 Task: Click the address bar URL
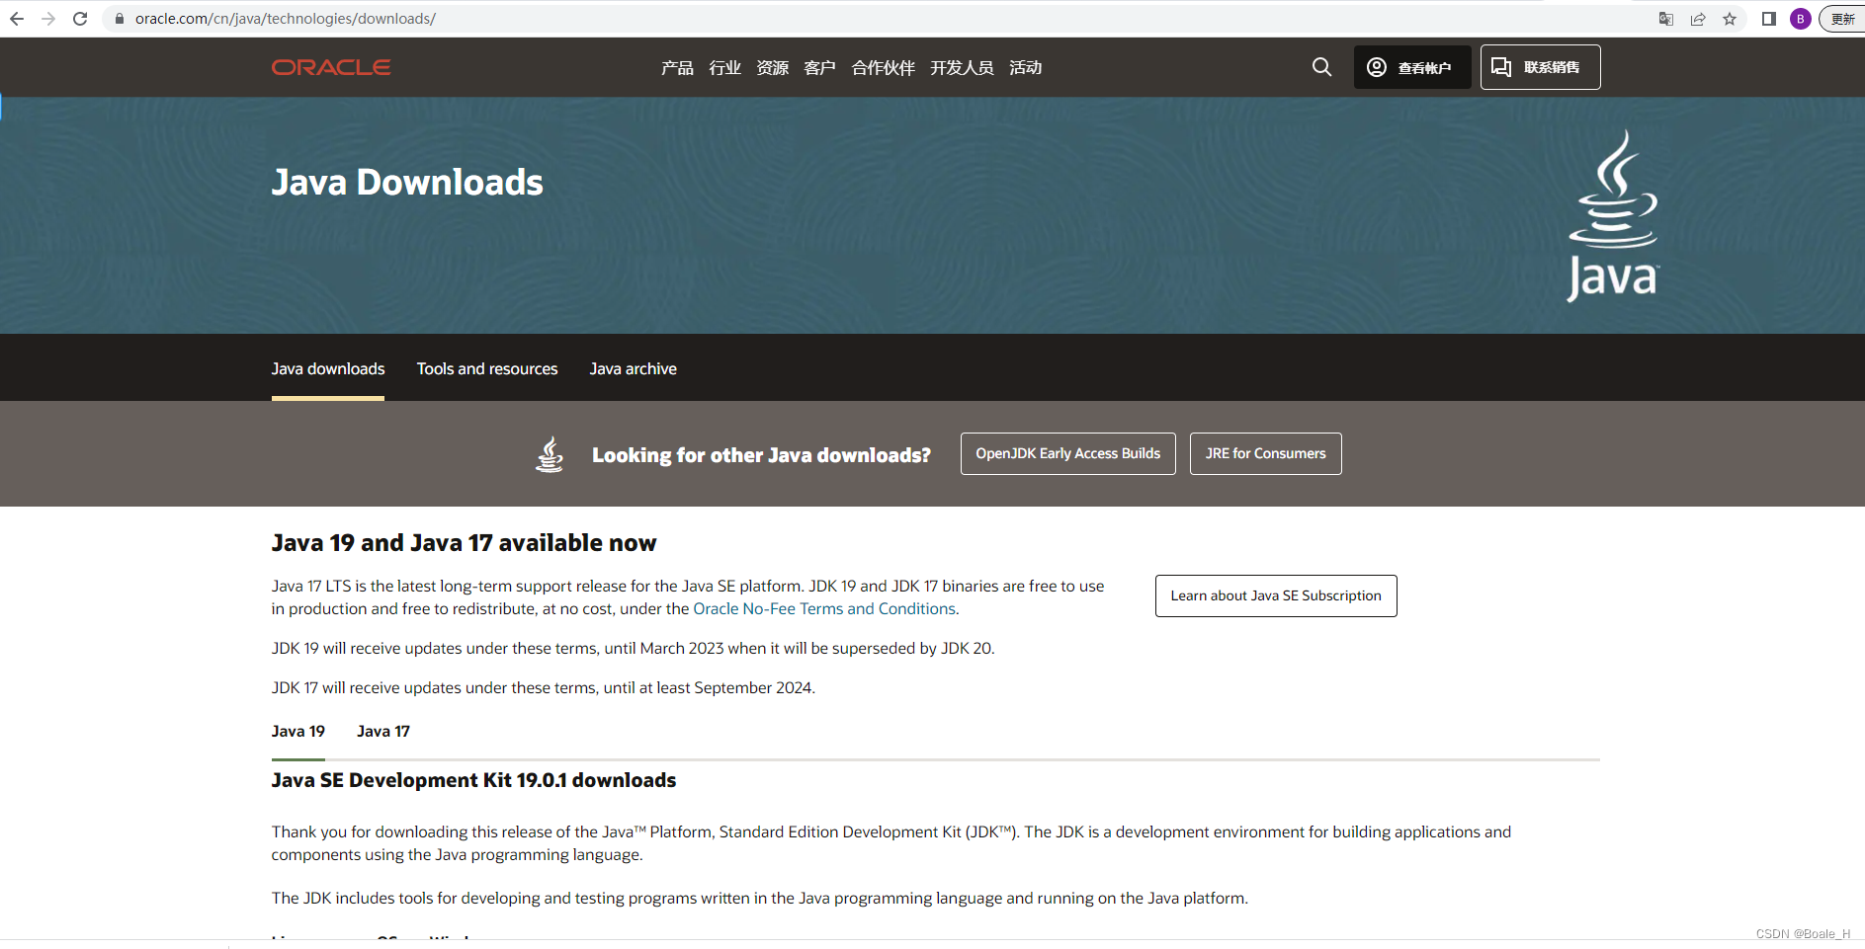pyautogui.click(x=286, y=19)
